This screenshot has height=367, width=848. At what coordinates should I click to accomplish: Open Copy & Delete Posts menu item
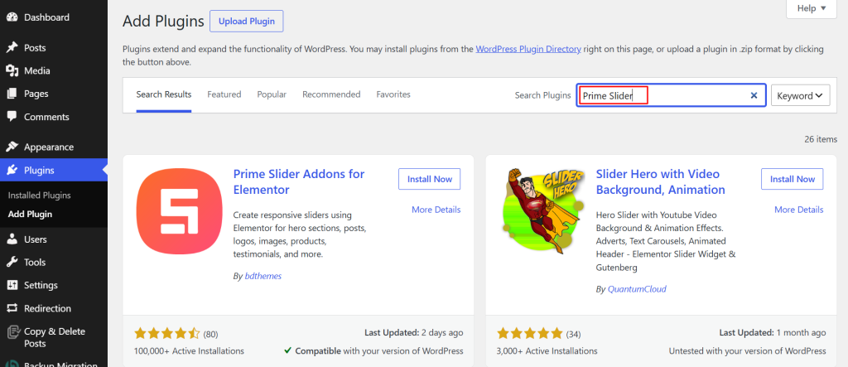point(54,337)
